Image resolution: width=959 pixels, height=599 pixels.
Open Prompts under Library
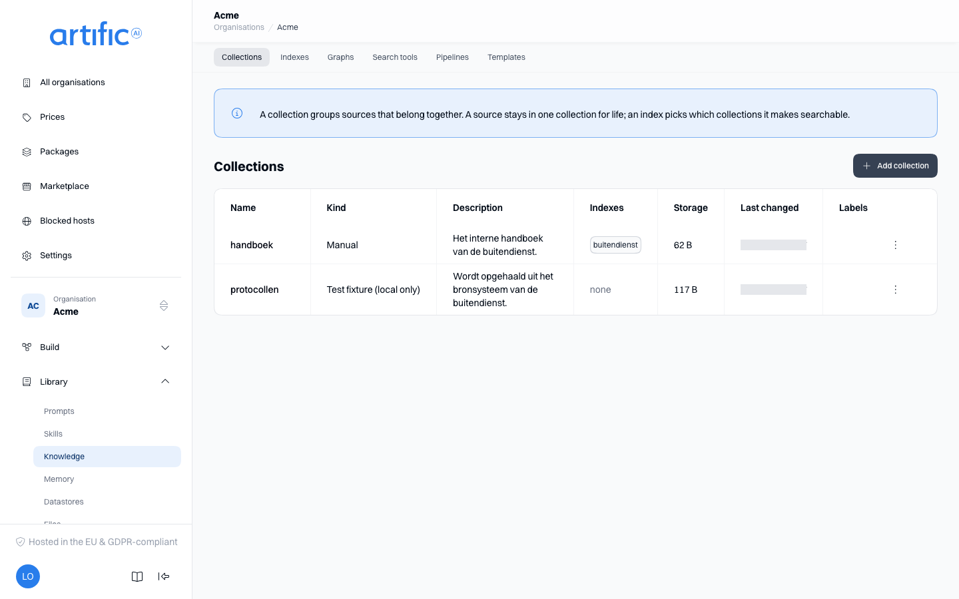click(x=107, y=411)
